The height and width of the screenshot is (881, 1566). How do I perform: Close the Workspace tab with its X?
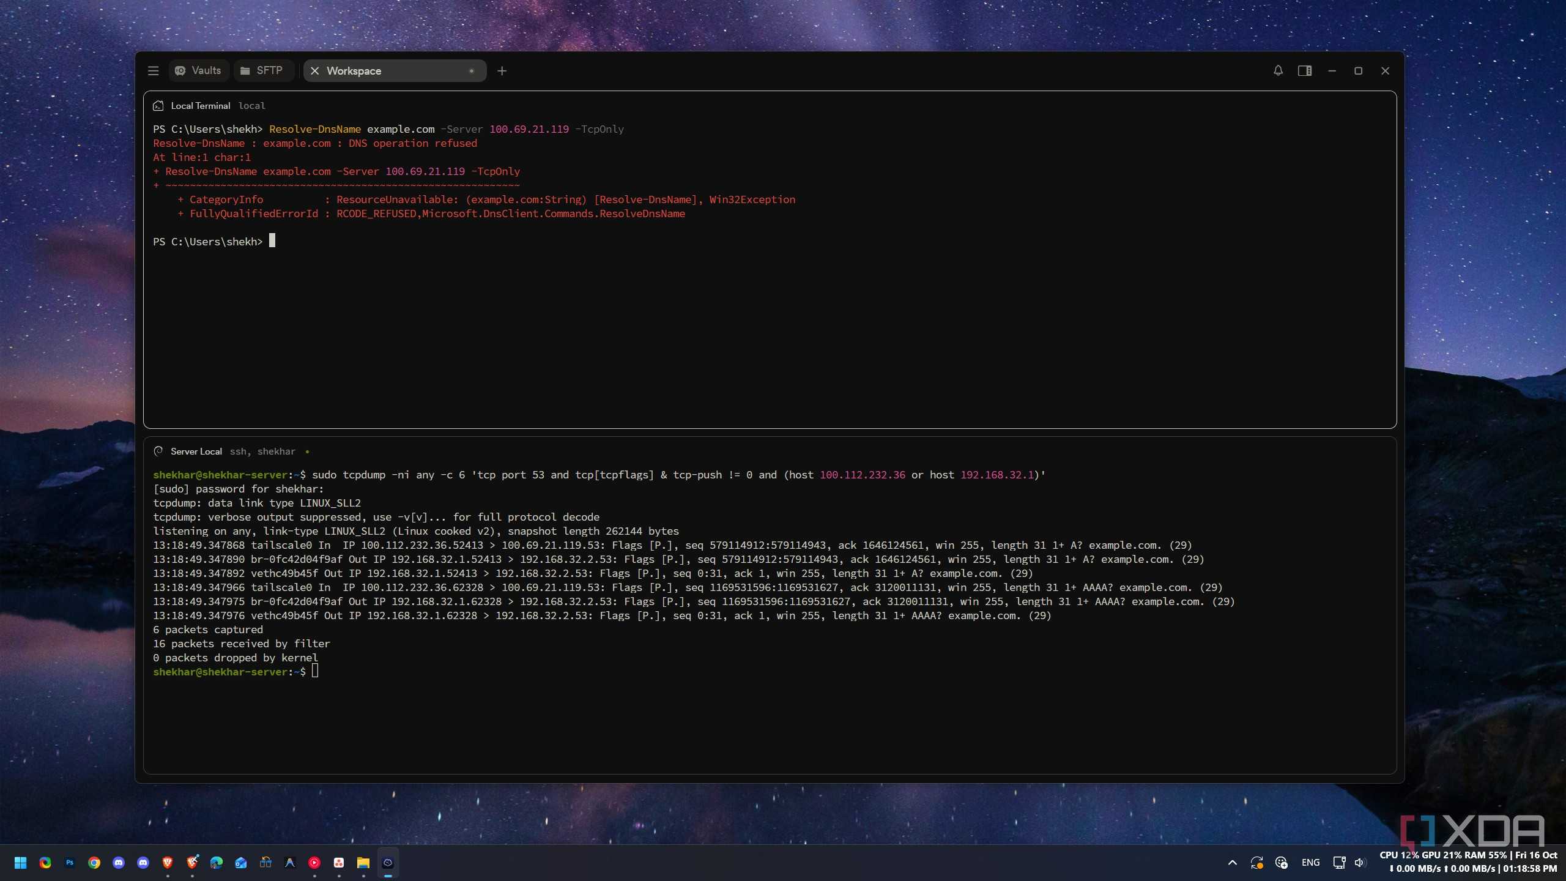314,71
